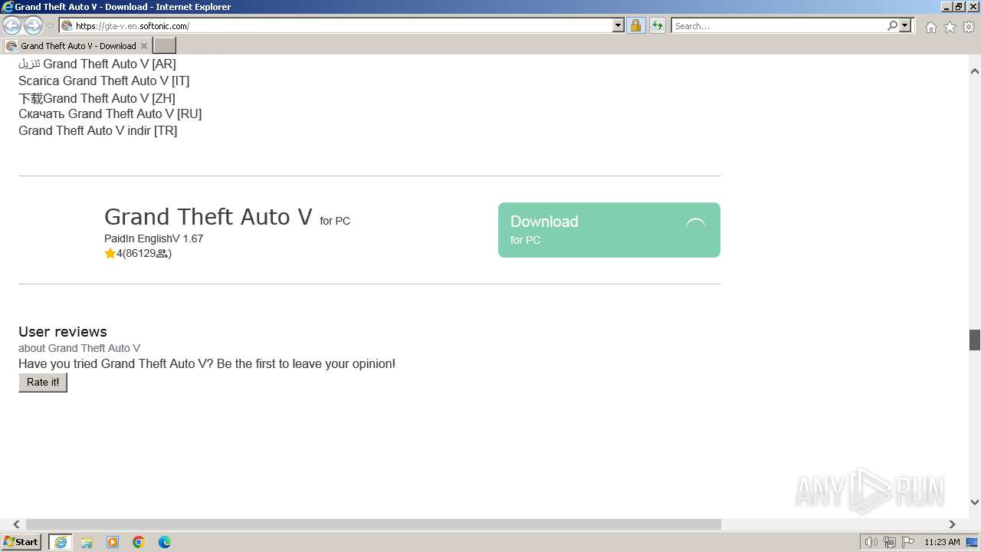This screenshot has height=552, width=981.
Task: Click 'PaidIn EnglishV 1.67' text
Action: [153, 238]
